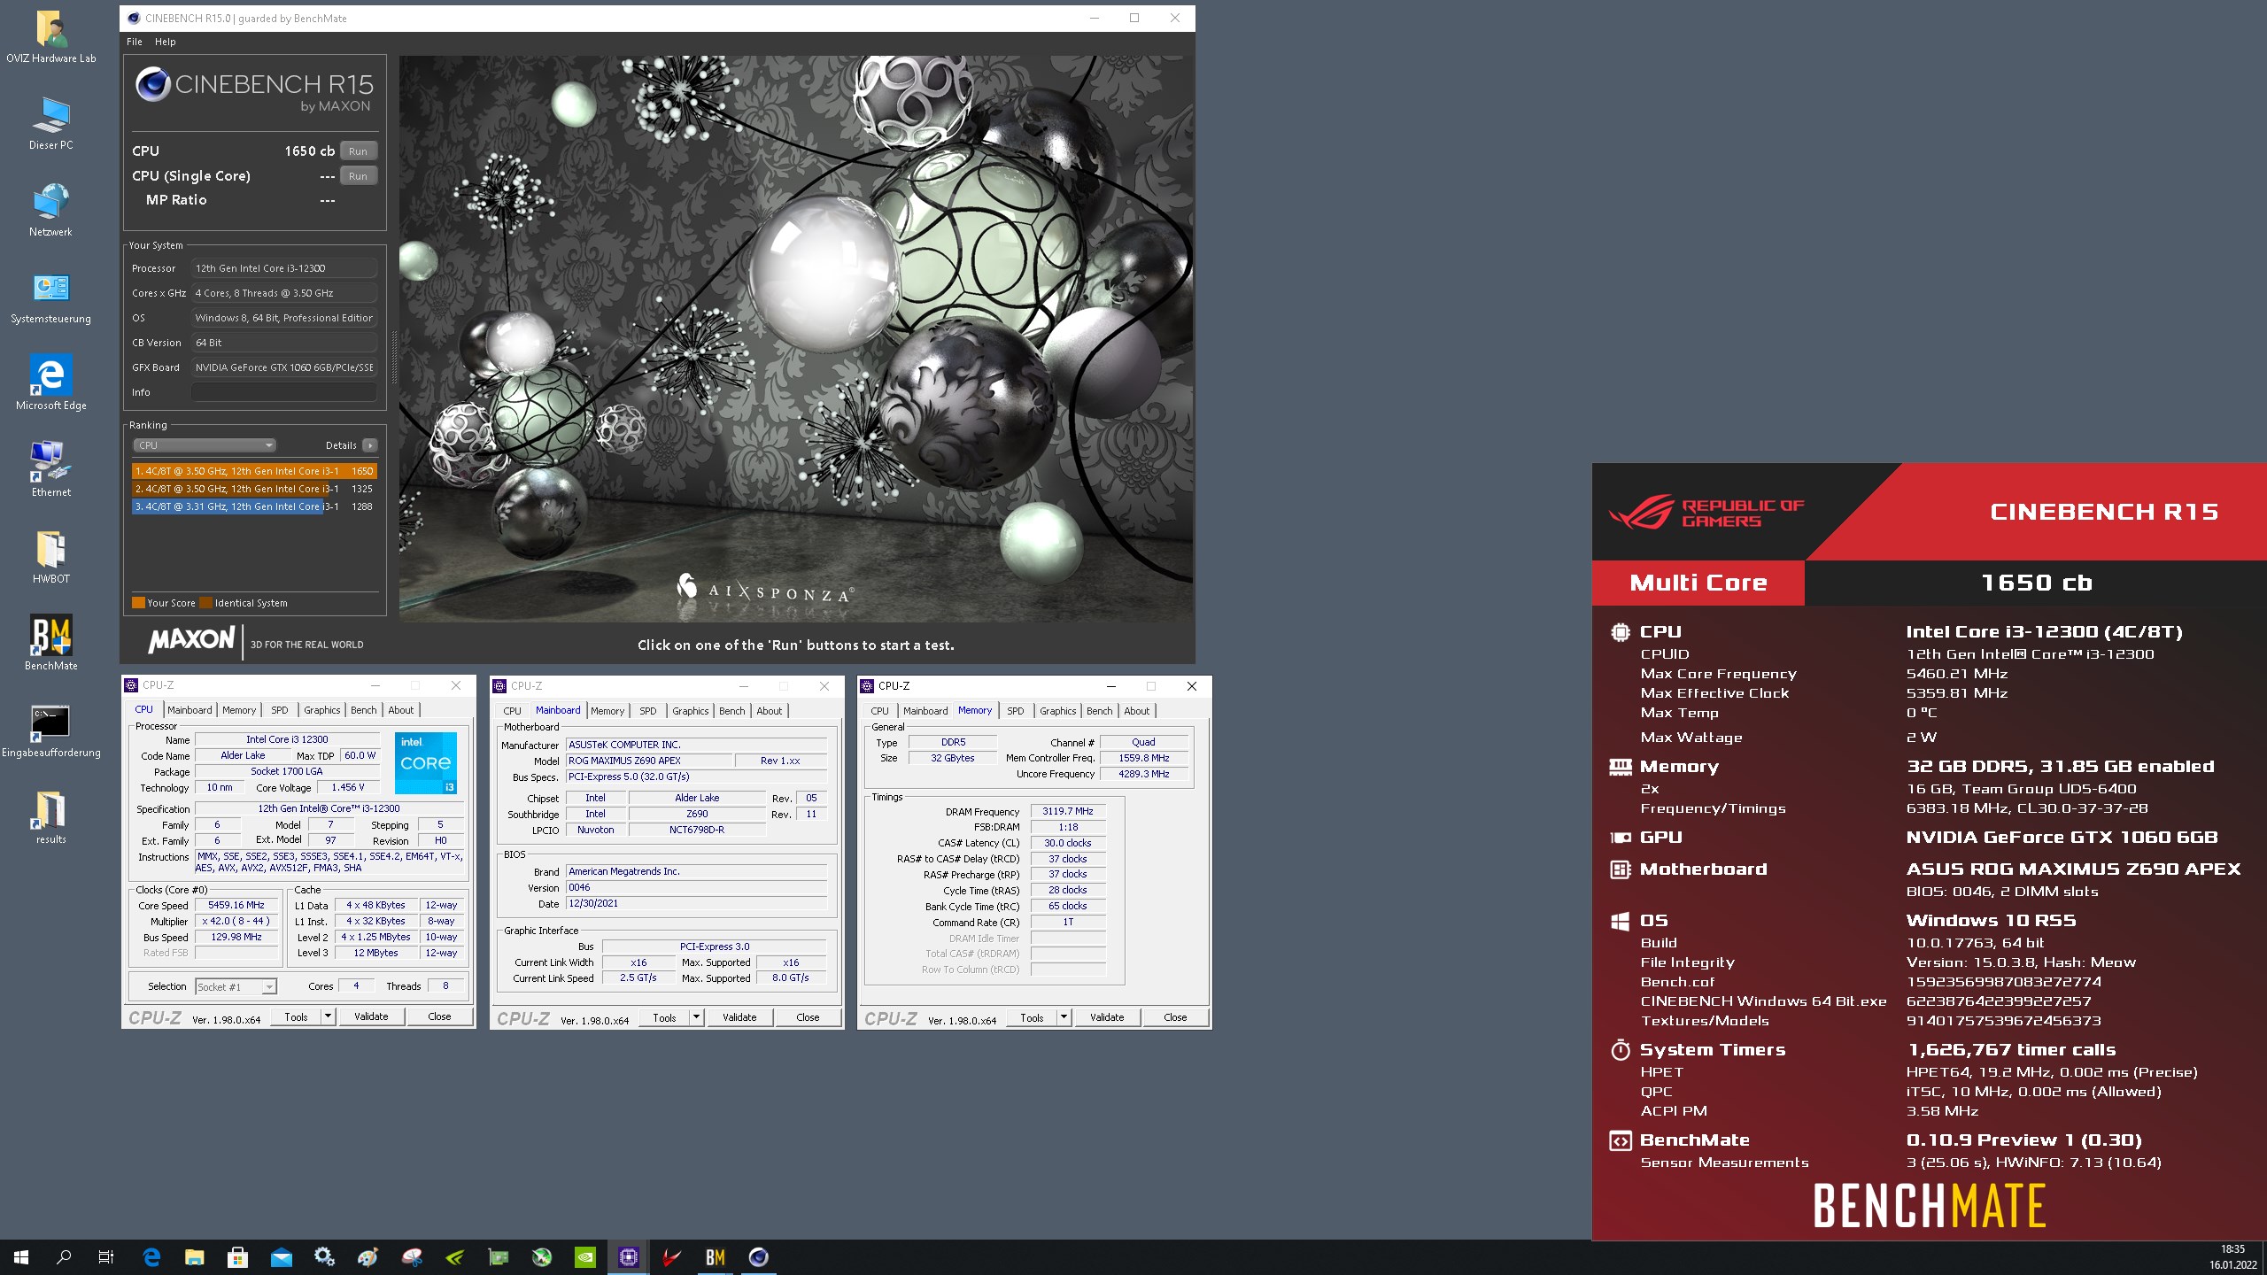
Task: Click the rendered Cinebench scene image
Action: (x=795, y=338)
